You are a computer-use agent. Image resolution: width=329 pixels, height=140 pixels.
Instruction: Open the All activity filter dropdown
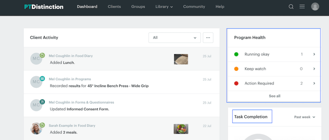(x=174, y=38)
